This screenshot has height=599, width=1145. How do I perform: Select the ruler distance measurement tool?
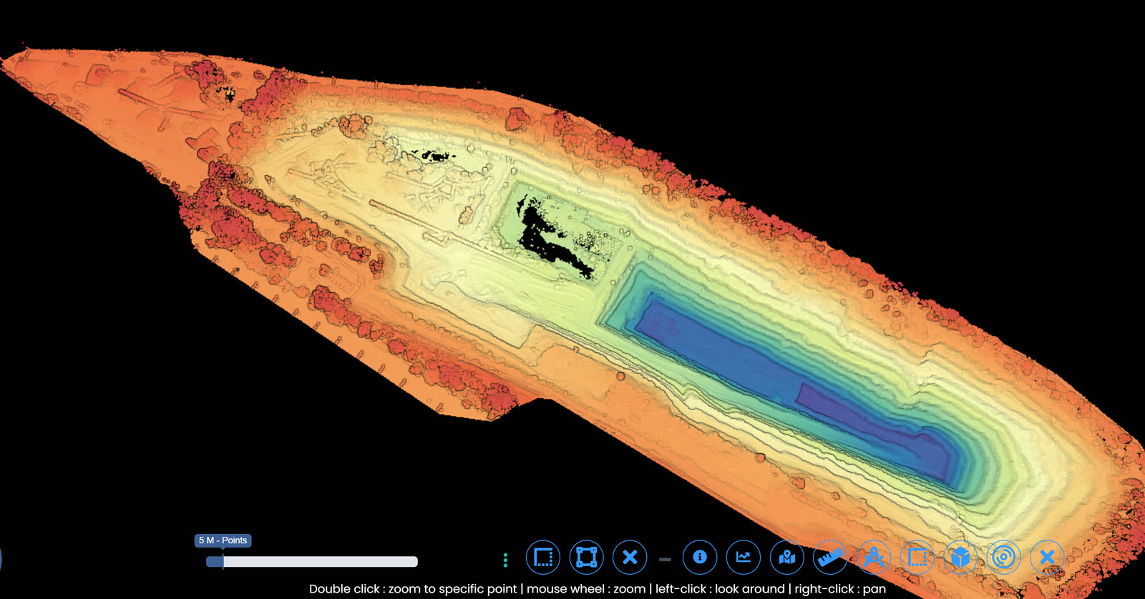830,558
